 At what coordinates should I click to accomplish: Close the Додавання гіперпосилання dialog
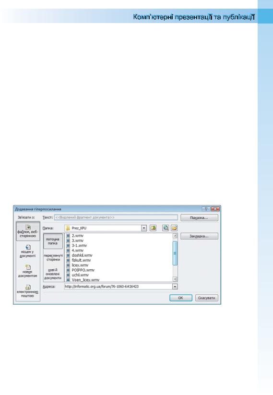[215, 209]
